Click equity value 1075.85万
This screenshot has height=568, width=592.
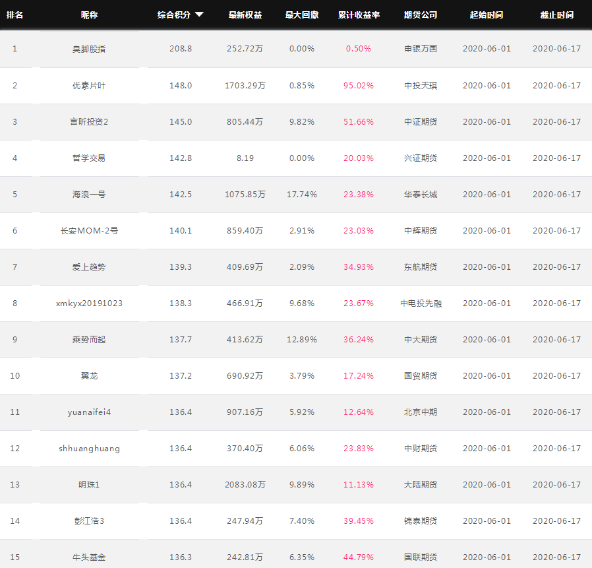[x=245, y=194]
